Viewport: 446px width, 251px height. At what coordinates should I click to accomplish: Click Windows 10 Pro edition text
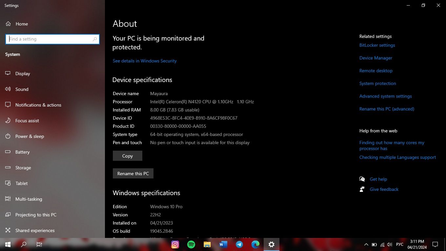[166, 207]
